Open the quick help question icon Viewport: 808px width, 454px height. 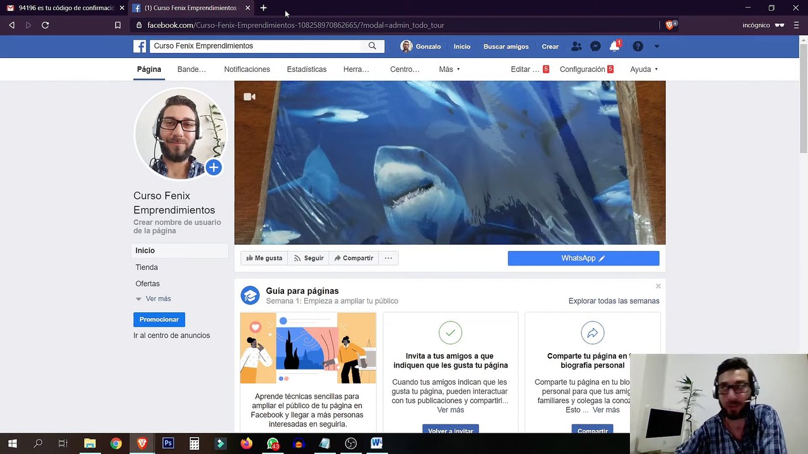pos(638,46)
